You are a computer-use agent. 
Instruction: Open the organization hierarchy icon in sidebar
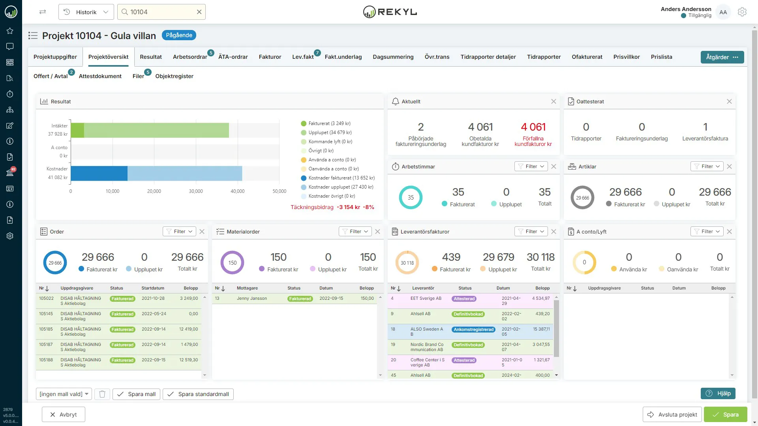[x=10, y=110]
